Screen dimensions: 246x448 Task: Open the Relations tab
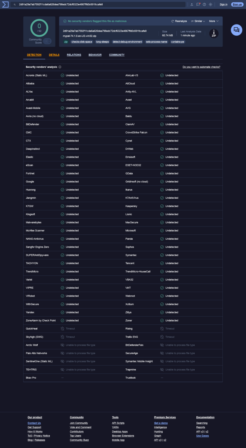[x=74, y=55]
